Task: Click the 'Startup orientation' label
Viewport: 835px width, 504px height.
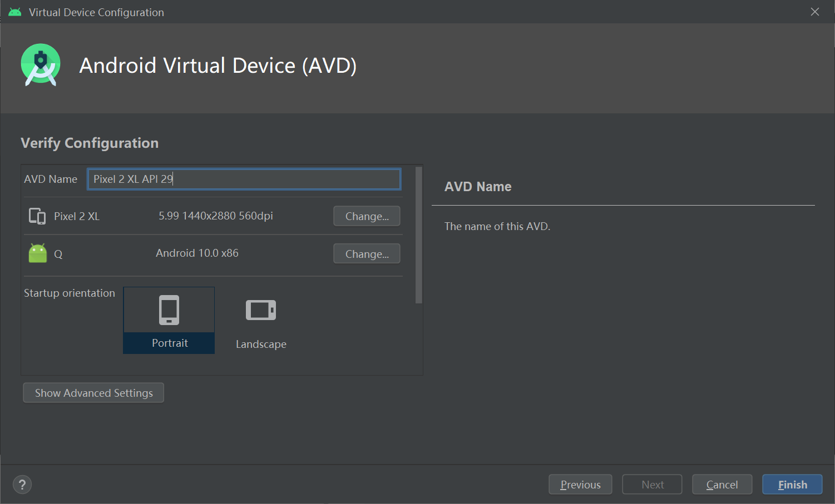Action: pos(70,293)
